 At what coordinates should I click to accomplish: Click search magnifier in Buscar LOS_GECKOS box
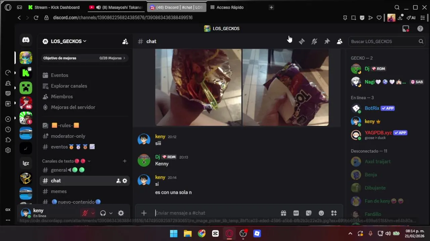421,42
